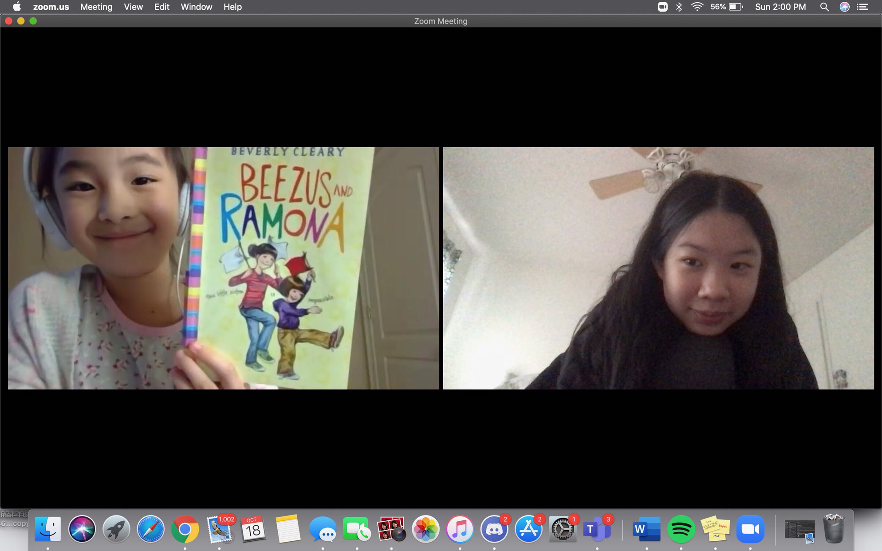Open Messages from the Dock

pyautogui.click(x=323, y=529)
